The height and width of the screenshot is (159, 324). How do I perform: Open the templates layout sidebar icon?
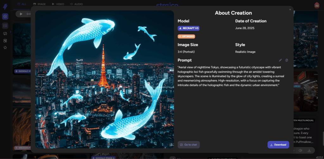[5, 41]
